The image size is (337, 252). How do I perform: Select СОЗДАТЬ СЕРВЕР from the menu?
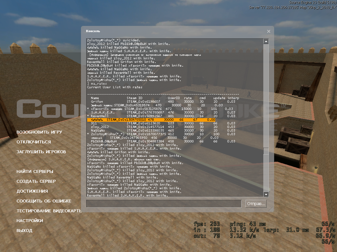click(36, 181)
